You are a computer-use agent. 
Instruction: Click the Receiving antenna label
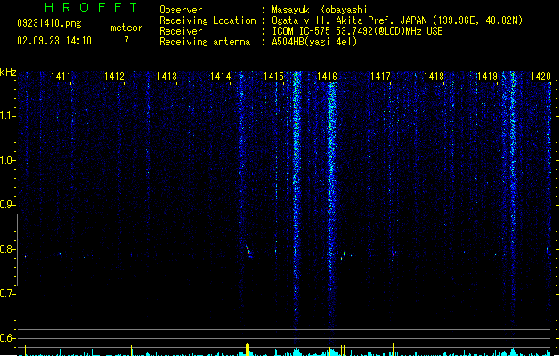(205, 42)
